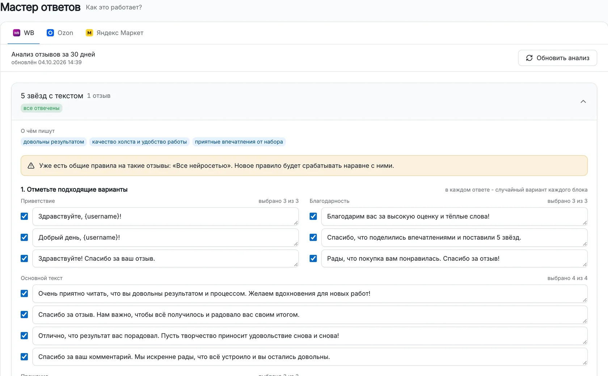Toggle checkbox for Спасибо, что поделились впечатлениями
This screenshot has height=376, width=608.
(x=313, y=238)
